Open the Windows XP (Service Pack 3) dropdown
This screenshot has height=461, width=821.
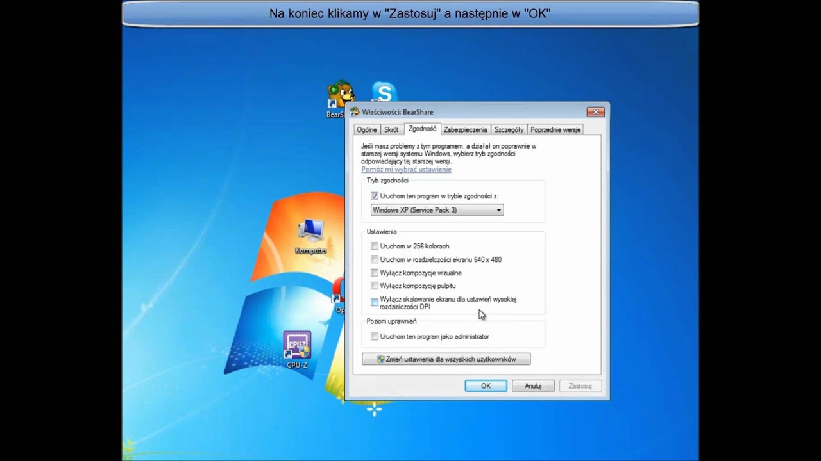click(x=437, y=210)
